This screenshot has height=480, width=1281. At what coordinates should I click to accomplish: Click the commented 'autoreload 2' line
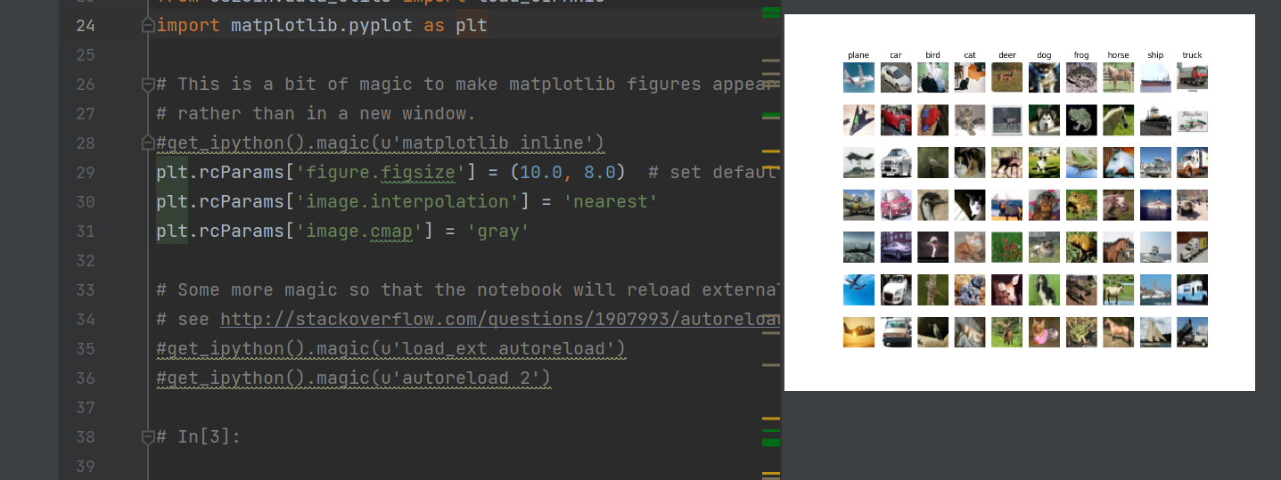354,378
